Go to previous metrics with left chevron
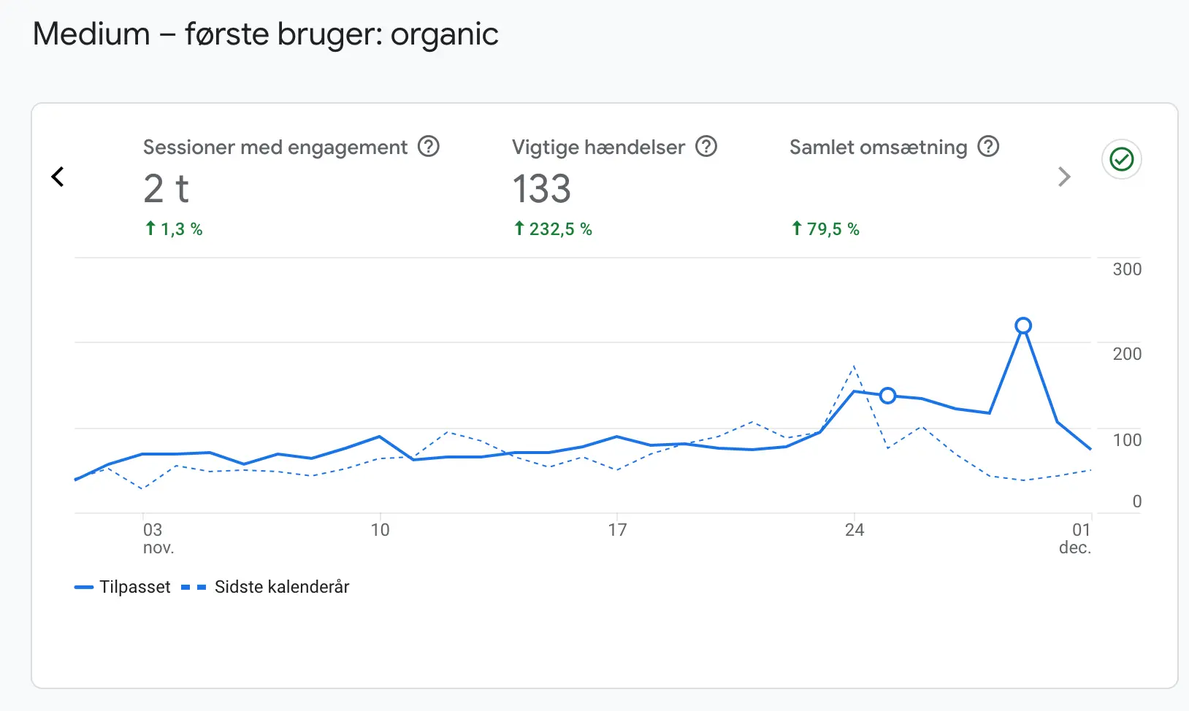 [58, 177]
